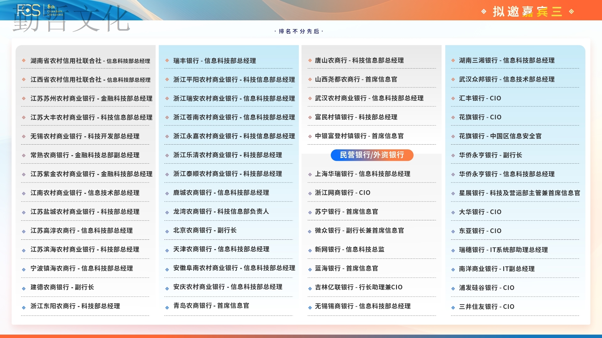Click 常熟农商银行 - 金融科技总部副总经理

point(85,155)
